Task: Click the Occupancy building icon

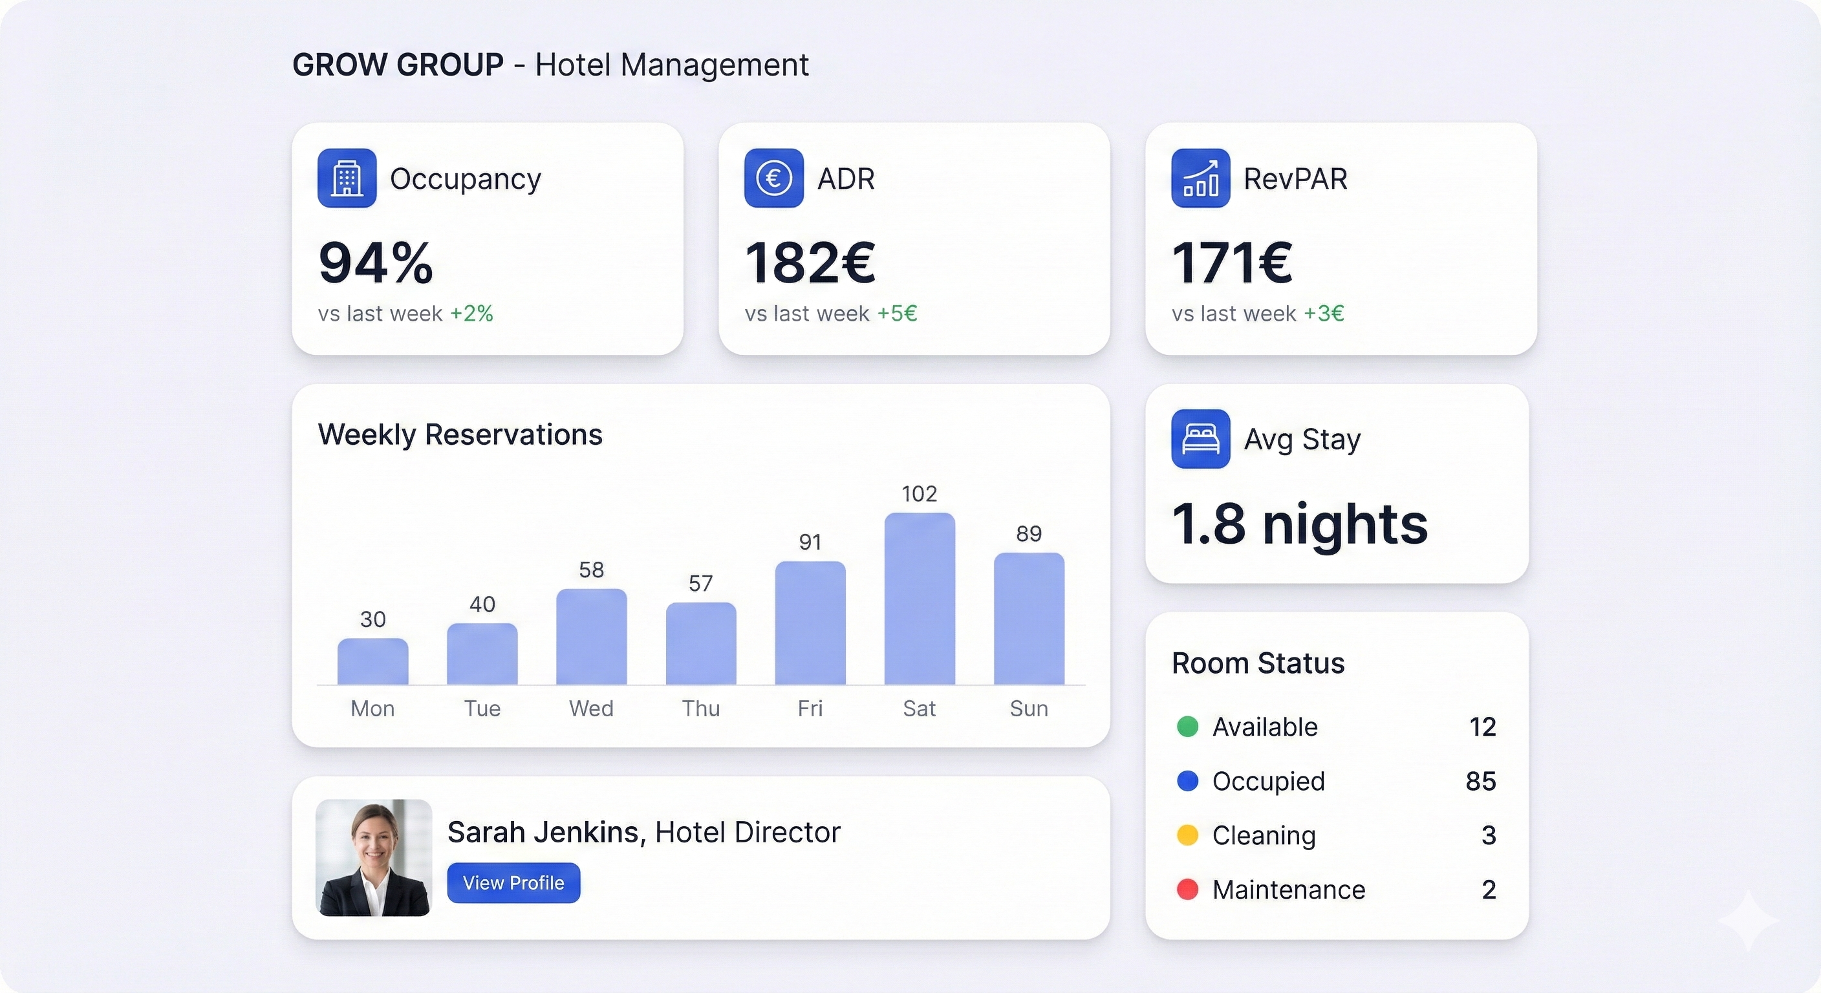Action: coord(347,178)
